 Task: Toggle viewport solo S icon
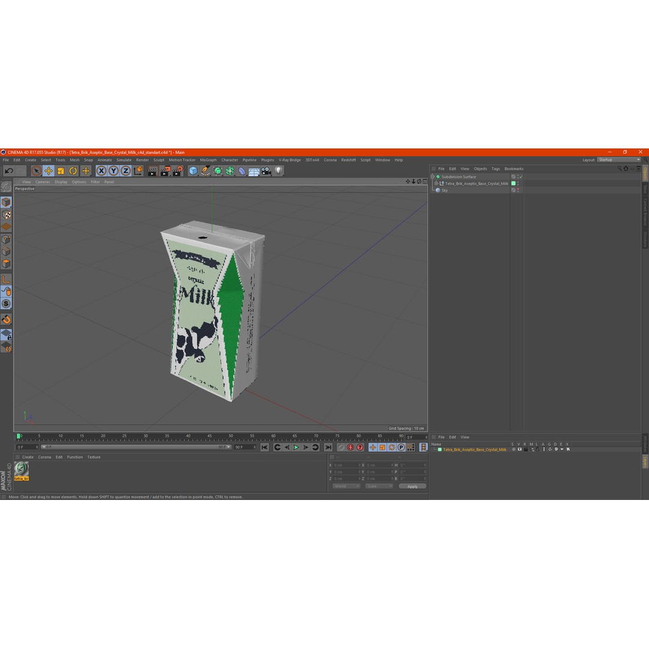[x=6, y=303]
